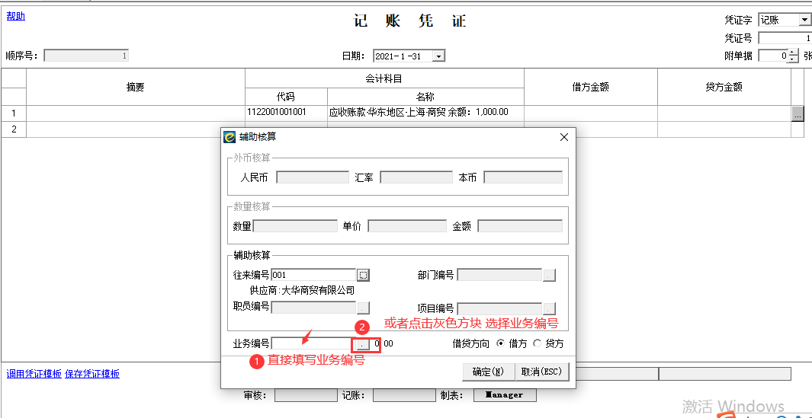Click the 凭证号 input field
The width and height of the screenshot is (812, 418).
pyautogui.click(x=785, y=38)
